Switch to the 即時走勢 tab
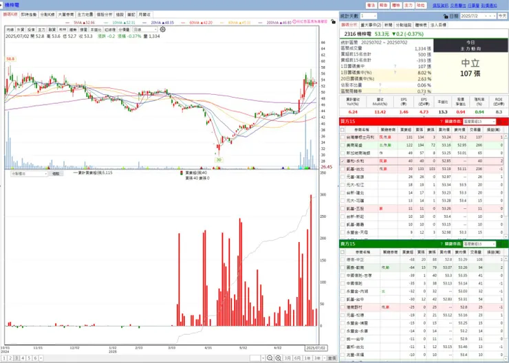509x363 pixels. point(29,14)
